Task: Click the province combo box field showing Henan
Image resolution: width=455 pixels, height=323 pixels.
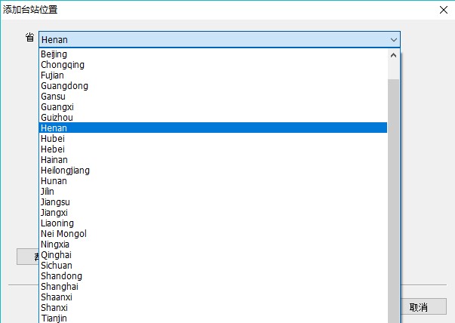Action: pos(211,39)
